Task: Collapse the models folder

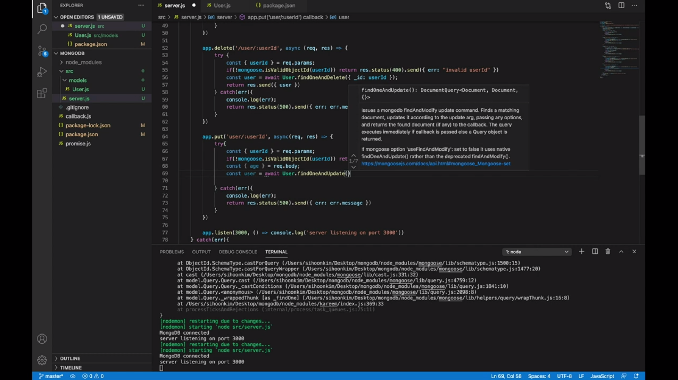Action: pos(77,80)
